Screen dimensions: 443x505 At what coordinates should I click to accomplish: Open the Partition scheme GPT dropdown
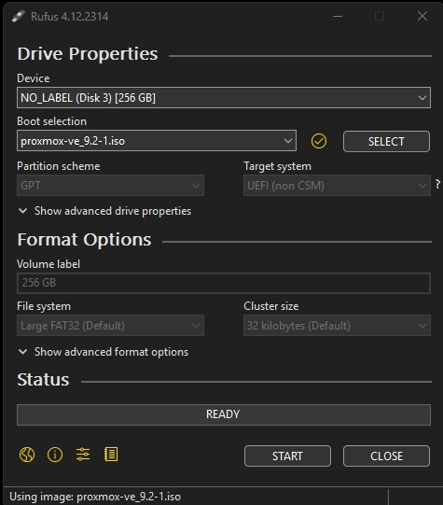110,186
